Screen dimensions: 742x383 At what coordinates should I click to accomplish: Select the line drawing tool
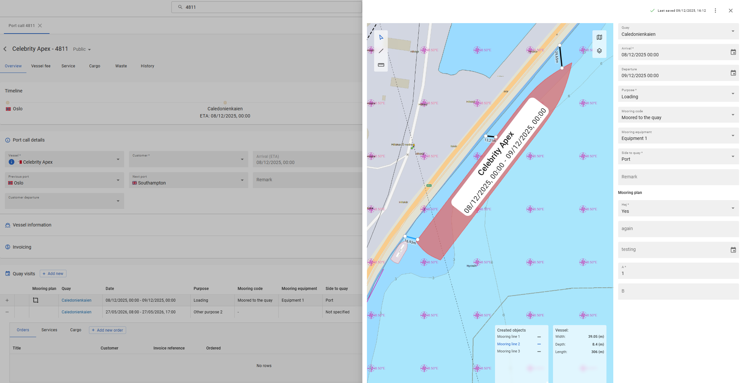381,51
